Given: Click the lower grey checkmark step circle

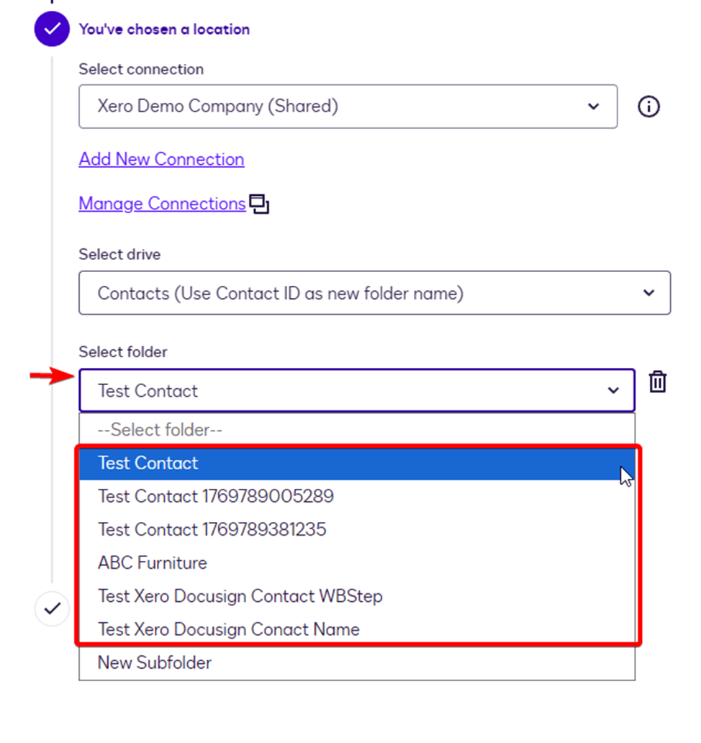Looking at the screenshot, I should pos(52,609).
